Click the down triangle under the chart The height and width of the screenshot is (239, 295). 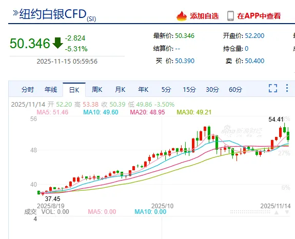pos(287,212)
